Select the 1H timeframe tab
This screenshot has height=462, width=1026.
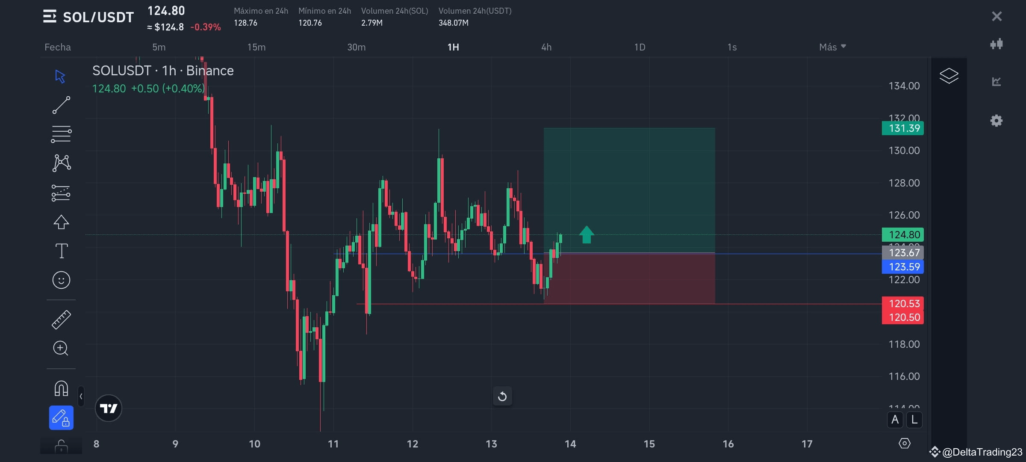[x=453, y=47]
